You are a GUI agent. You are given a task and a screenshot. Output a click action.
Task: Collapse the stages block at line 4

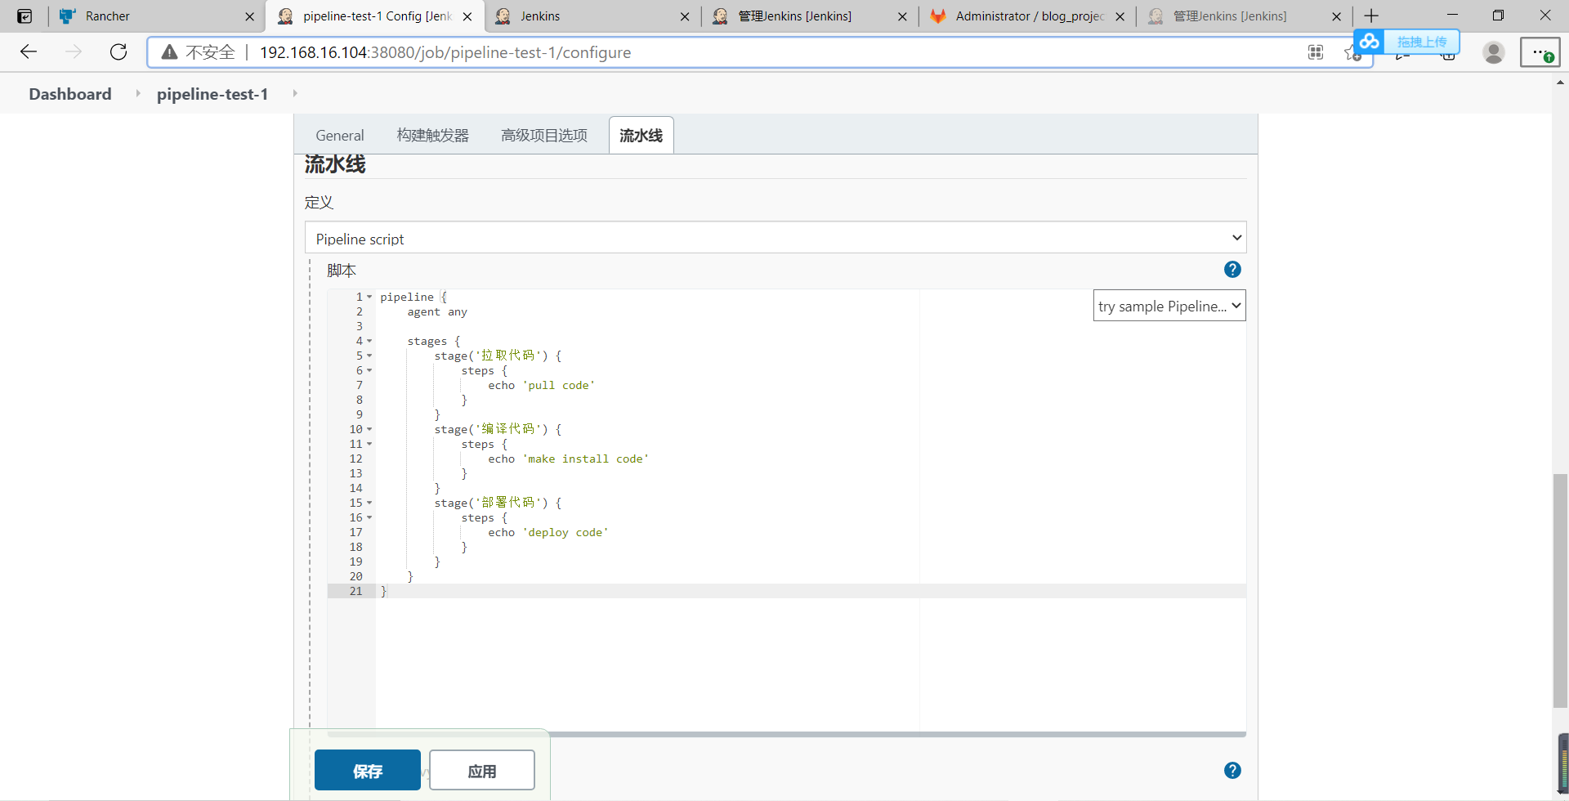coord(369,341)
